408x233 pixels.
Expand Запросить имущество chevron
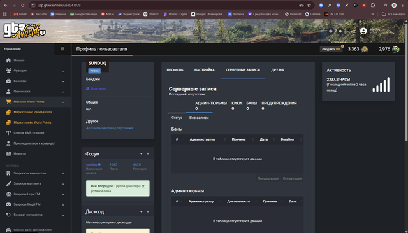[63, 174]
